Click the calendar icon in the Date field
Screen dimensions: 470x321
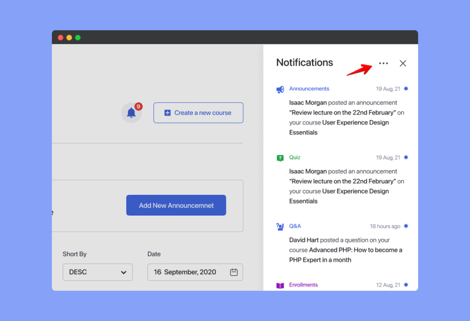click(x=234, y=272)
